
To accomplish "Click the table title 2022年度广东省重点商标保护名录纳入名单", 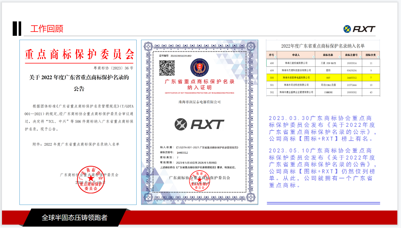I will click(323, 46).
